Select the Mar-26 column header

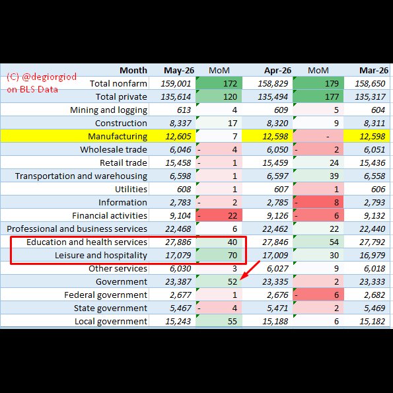tap(373, 71)
